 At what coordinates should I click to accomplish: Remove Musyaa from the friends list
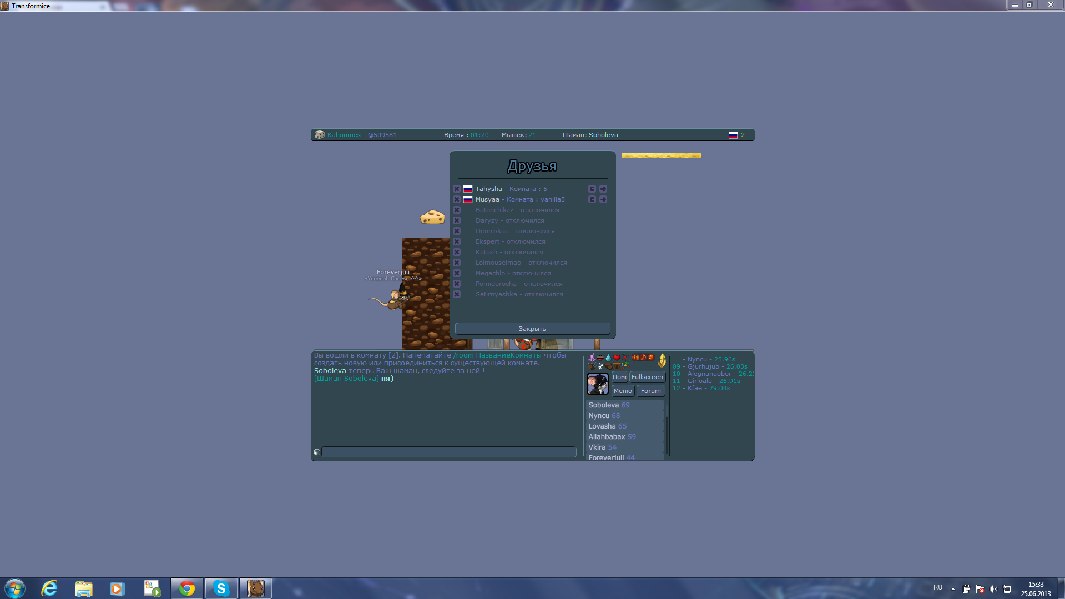click(457, 199)
